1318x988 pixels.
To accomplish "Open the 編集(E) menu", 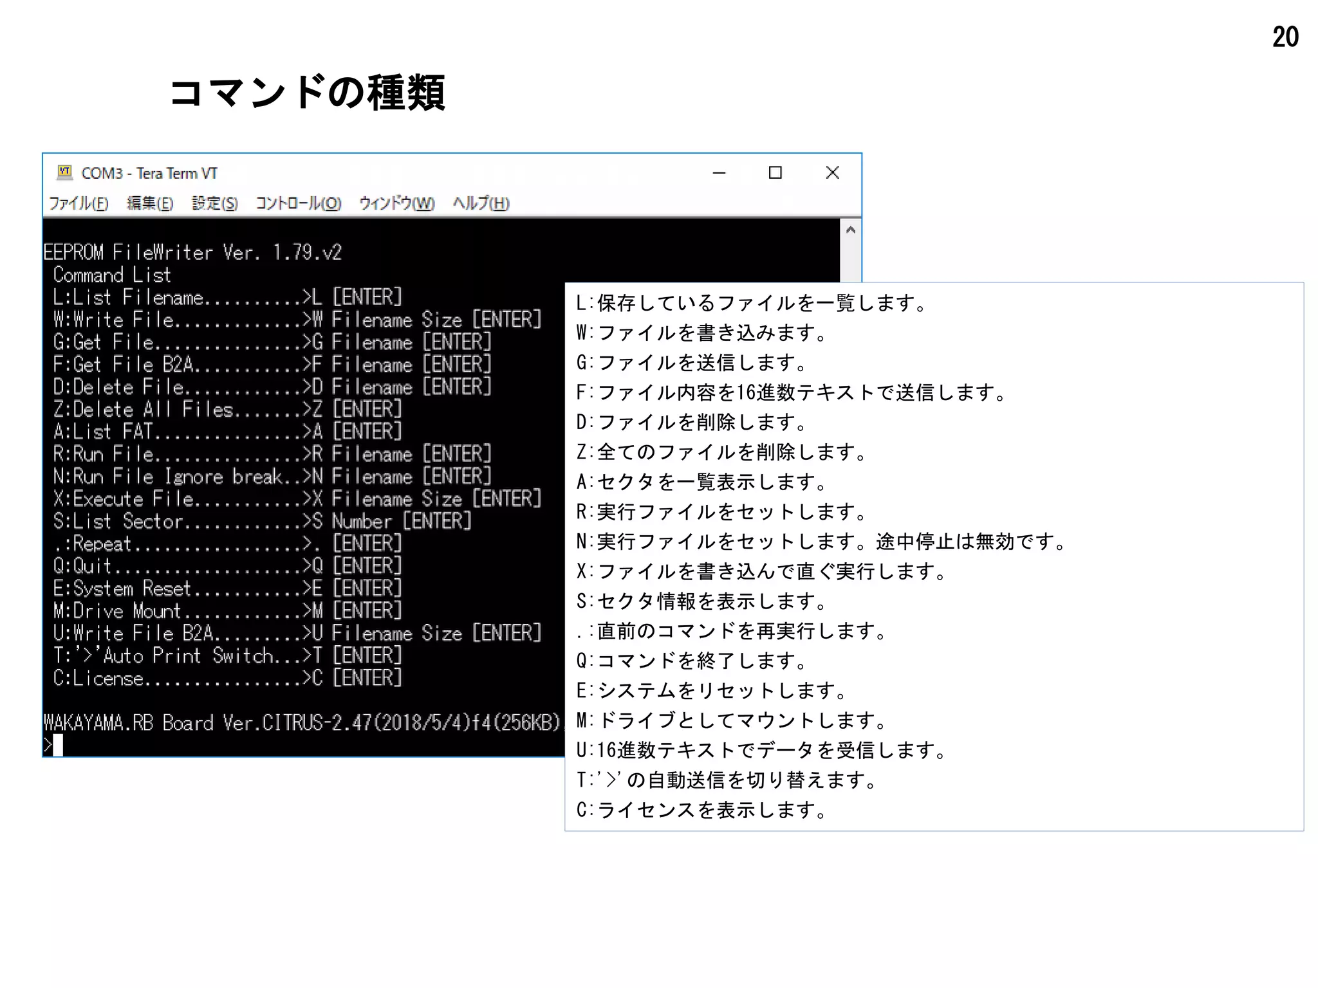I will tap(150, 203).
